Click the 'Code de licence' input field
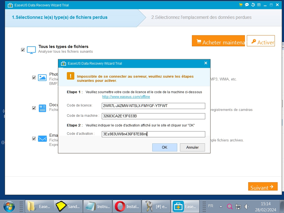Screen dimensions: 284x213 pos(153,106)
